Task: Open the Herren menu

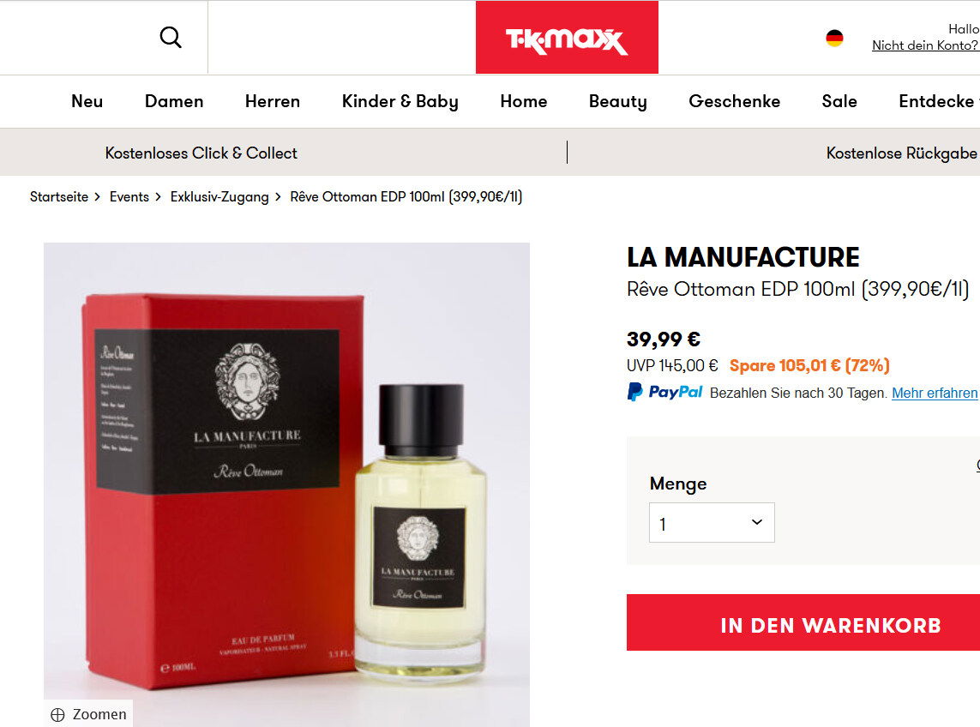Action: point(273,101)
